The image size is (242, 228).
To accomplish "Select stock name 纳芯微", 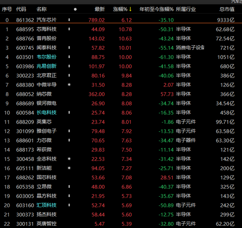I will (44, 94).
